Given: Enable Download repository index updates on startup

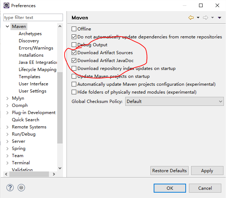Looking at the screenshot, I should [x=74, y=69].
